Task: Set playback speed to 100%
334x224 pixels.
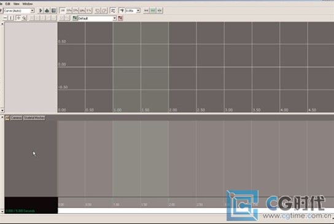Action: click(63, 10)
